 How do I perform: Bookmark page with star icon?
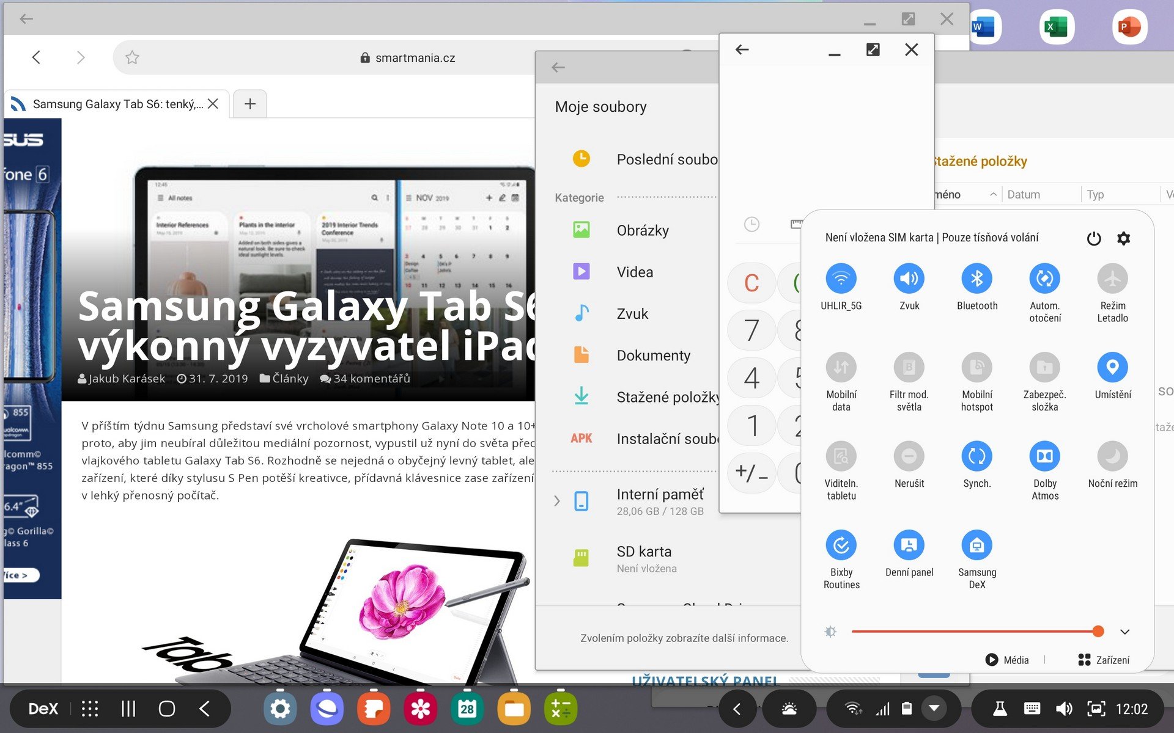[x=132, y=57]
